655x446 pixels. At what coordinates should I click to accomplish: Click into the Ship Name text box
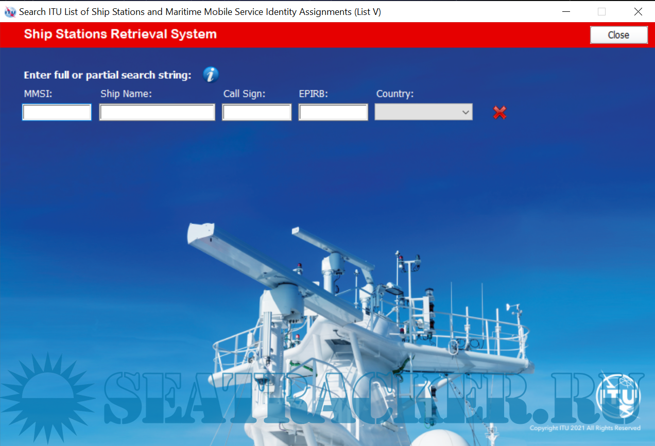pos(157,112)
